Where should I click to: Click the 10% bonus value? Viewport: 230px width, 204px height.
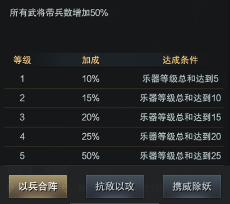[91, 79]
